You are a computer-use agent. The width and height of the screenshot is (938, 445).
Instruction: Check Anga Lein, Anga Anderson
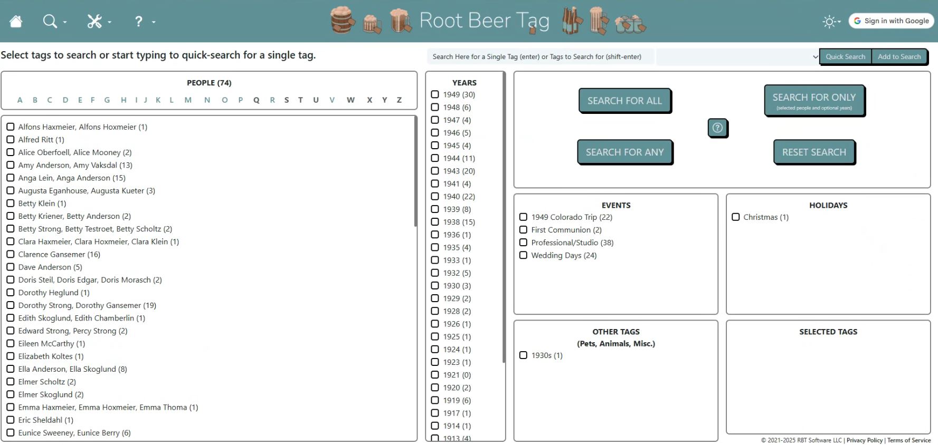(x=11, y=178)
